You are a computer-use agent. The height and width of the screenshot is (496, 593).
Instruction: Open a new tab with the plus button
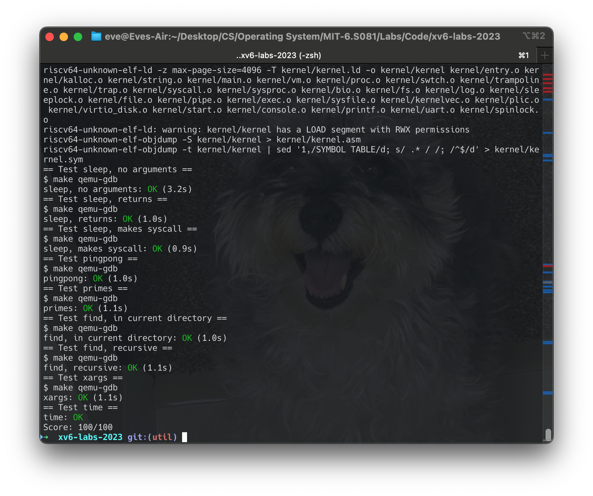pos(544,55)
